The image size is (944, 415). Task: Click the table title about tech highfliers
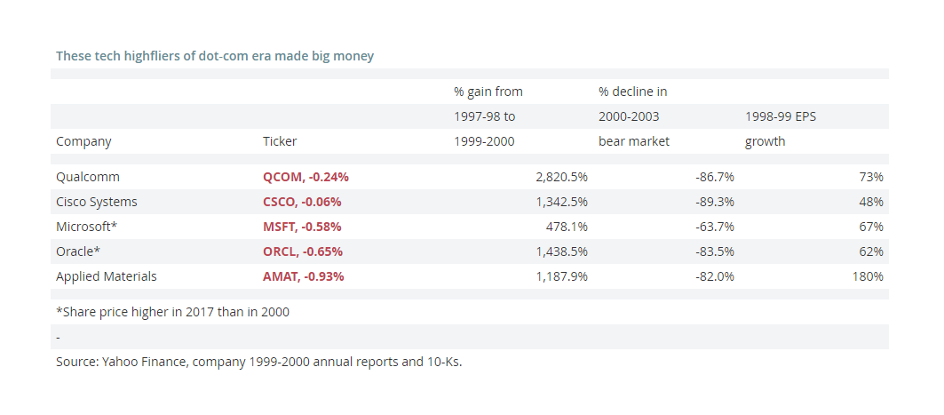(215, 56)
